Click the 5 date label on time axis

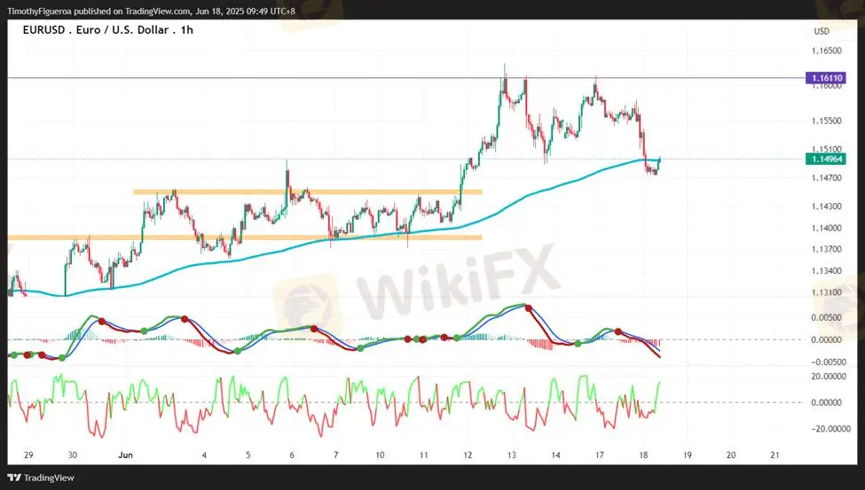click(248, 455)
